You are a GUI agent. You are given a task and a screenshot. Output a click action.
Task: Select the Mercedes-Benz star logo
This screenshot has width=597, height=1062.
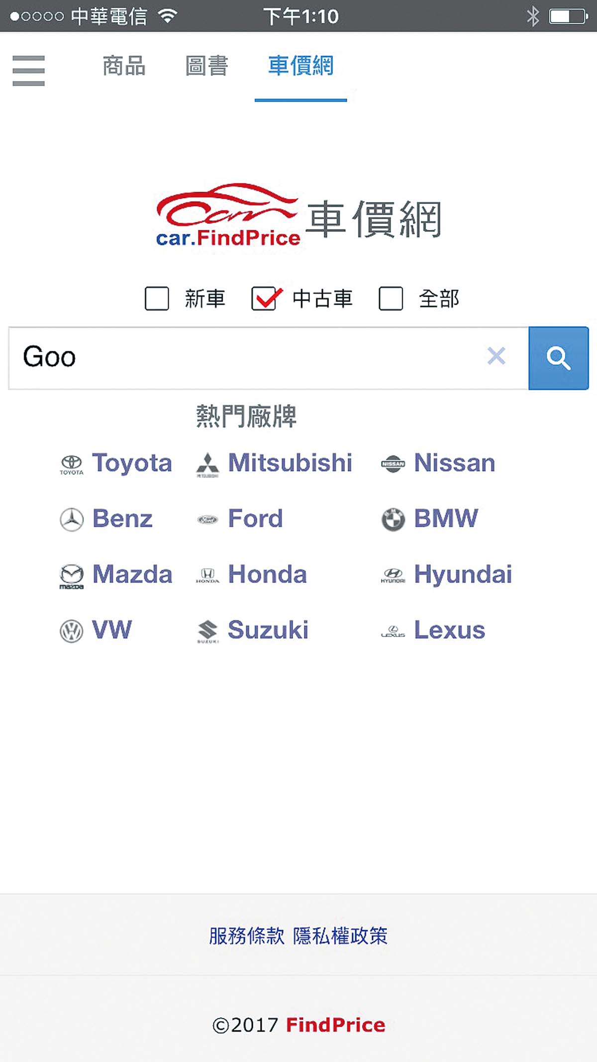click(x=72, y=520)
